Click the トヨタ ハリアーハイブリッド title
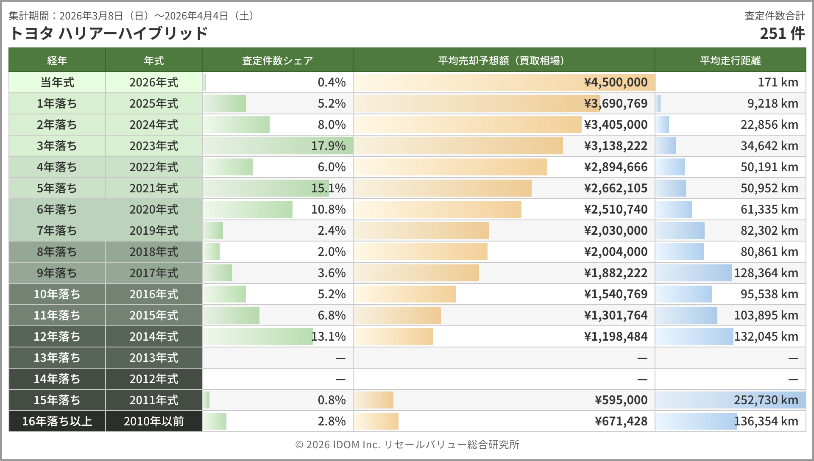Image resolution: width=814 pixels, height=461 pixels. point(109,33)
